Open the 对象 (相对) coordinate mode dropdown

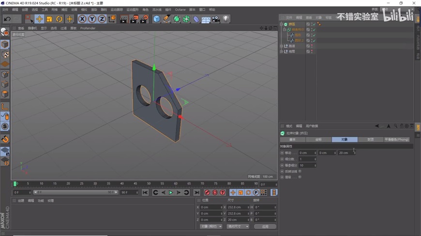coord(211,226)
